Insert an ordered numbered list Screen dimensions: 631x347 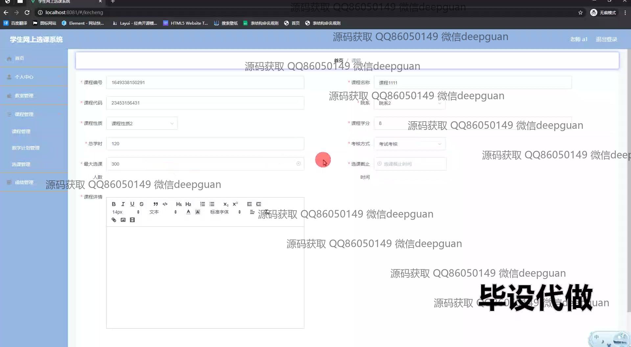tap(202, 204)
